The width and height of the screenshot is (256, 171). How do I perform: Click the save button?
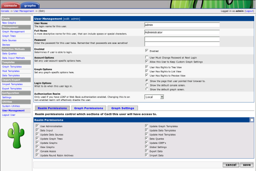click(x=247, y=165)
